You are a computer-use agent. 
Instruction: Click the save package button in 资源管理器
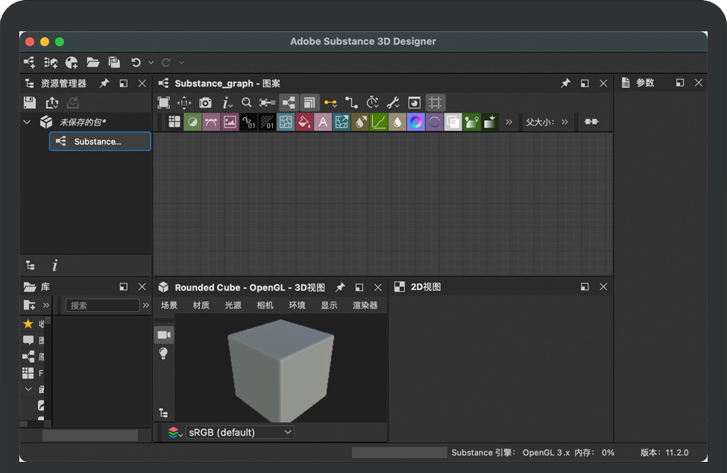click(x=30, y=103)
